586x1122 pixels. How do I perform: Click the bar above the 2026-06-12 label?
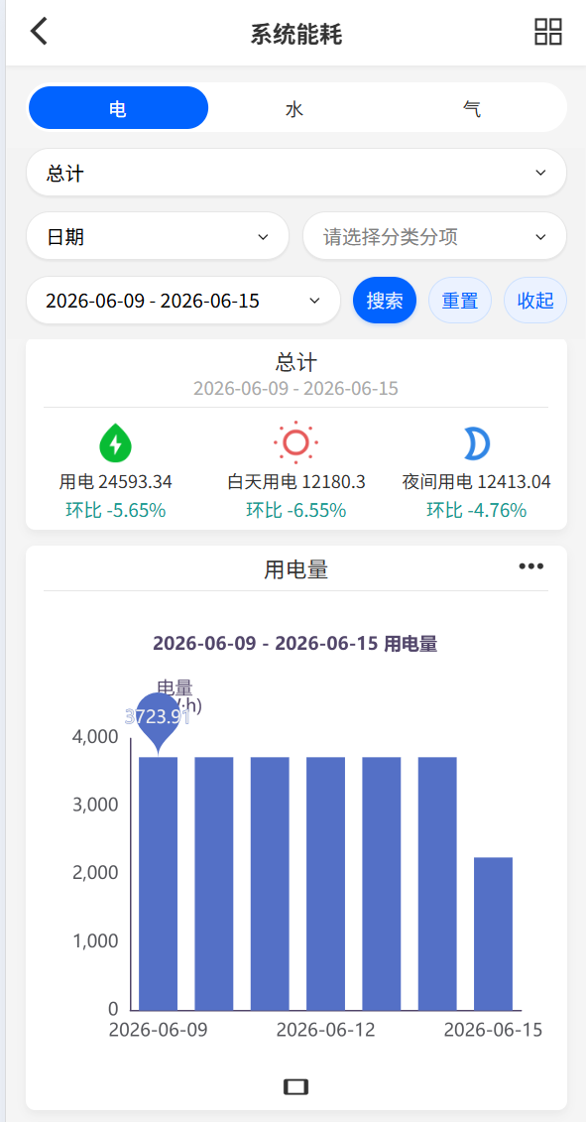click(x=325, y=883)
